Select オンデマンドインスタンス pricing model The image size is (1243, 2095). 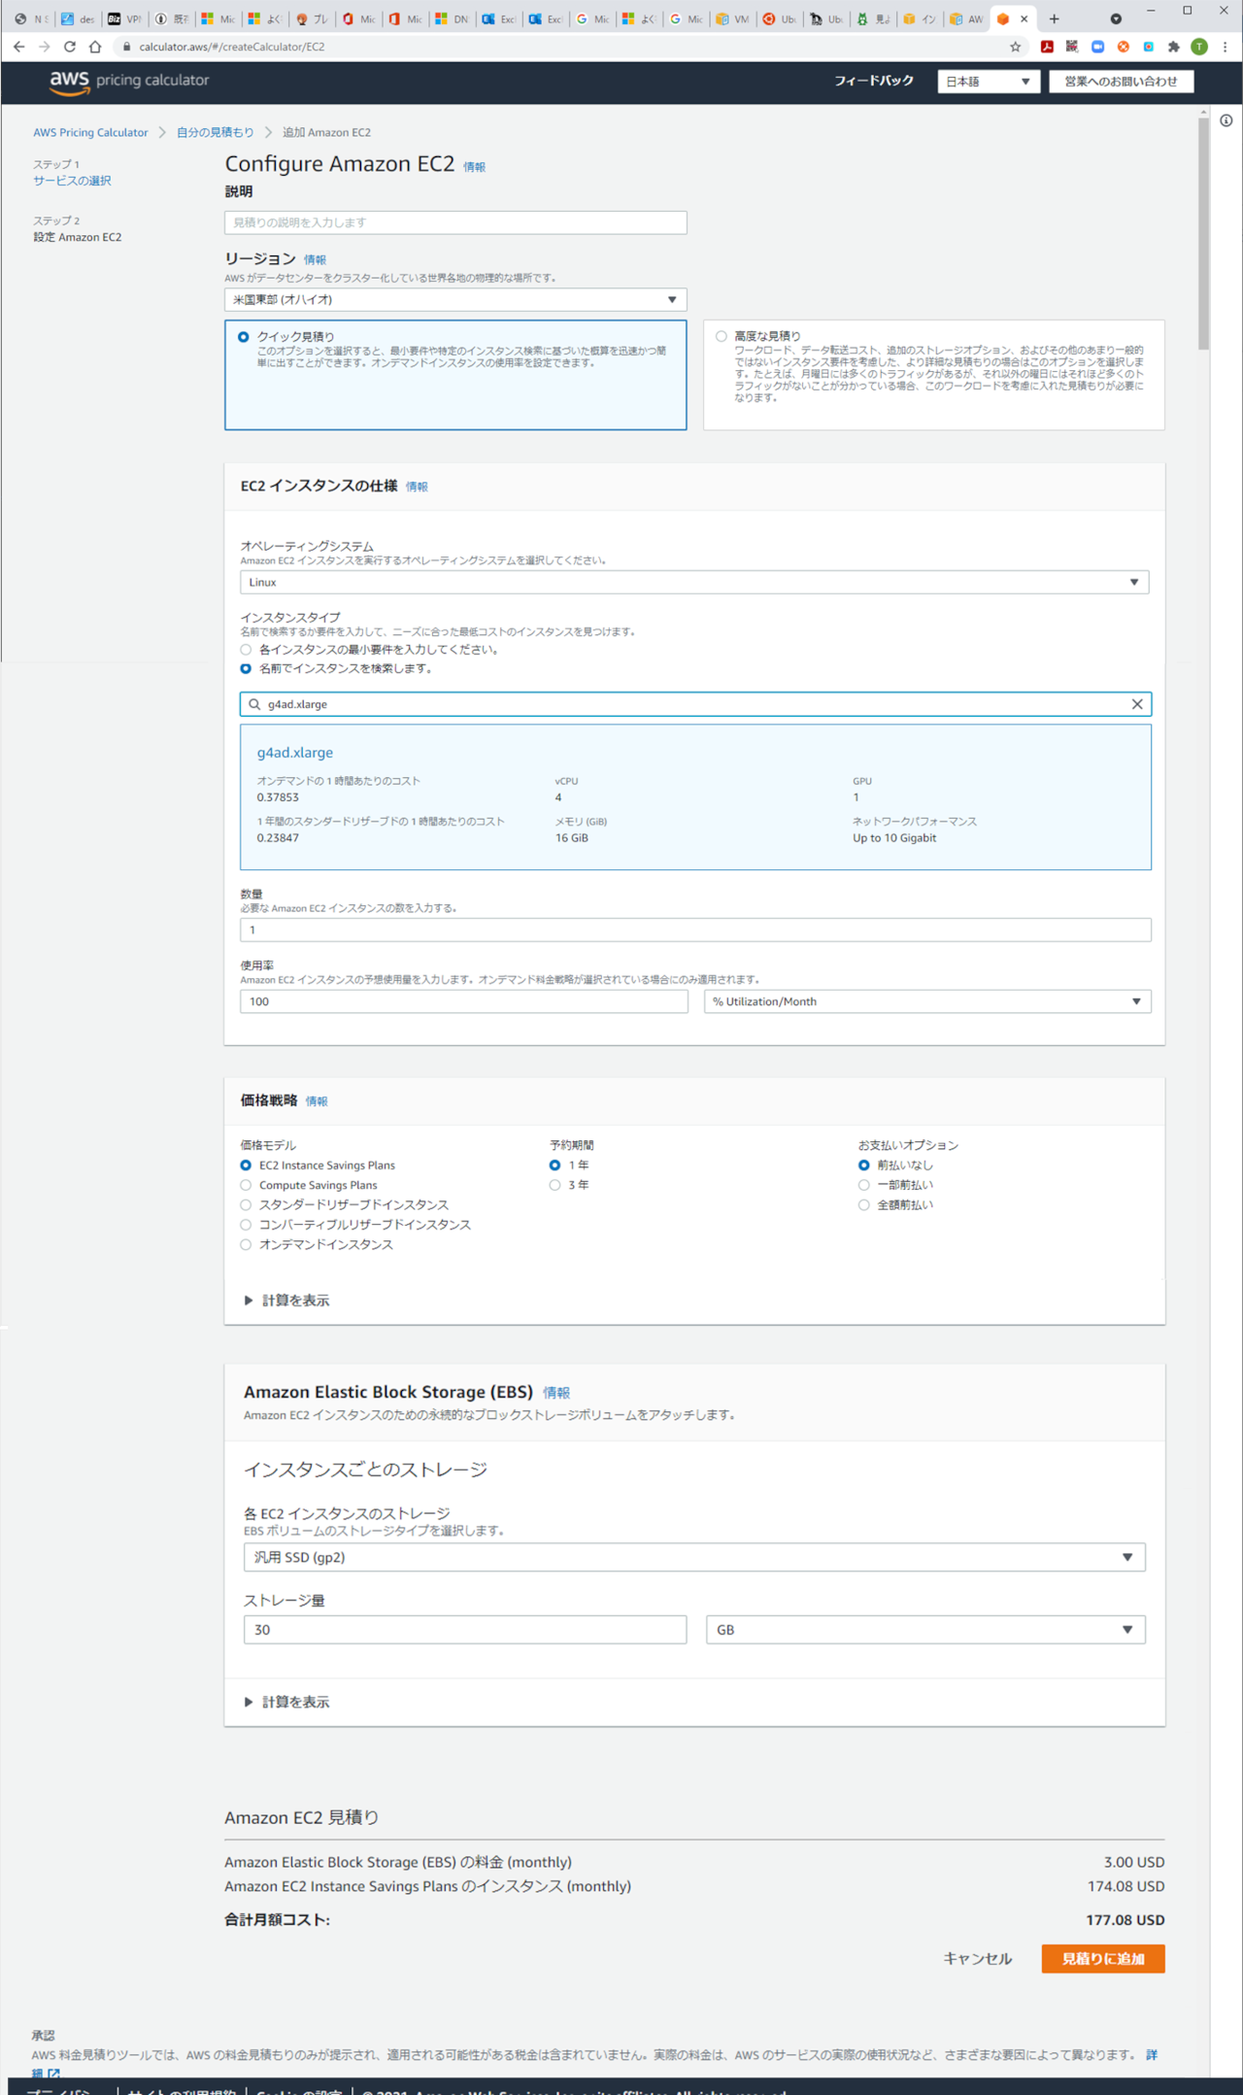pyautogui.click(x=247, y=1244)
